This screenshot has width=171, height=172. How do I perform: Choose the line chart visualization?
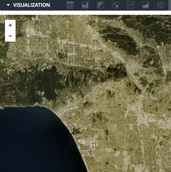(131, 5)
